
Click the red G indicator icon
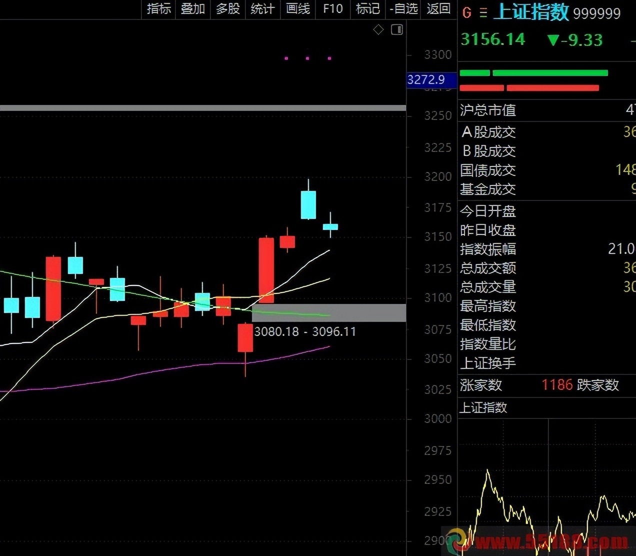(466, 13)
